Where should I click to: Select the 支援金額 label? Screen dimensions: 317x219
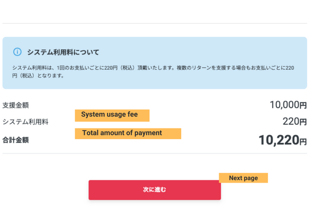(15, 105)
